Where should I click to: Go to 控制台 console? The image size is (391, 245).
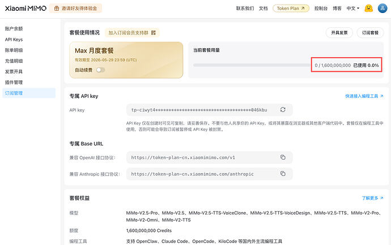[x=321, y=8]
